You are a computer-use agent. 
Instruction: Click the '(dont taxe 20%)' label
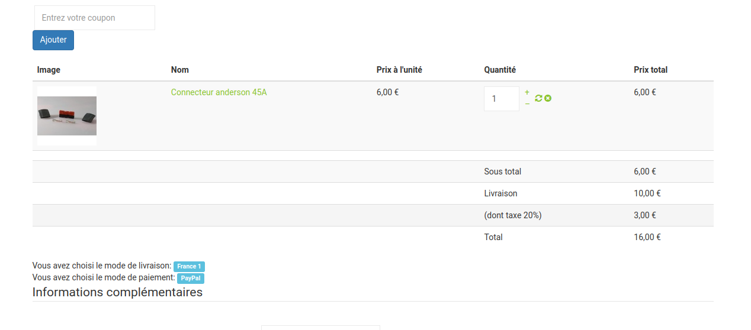[x=512, y=215]
